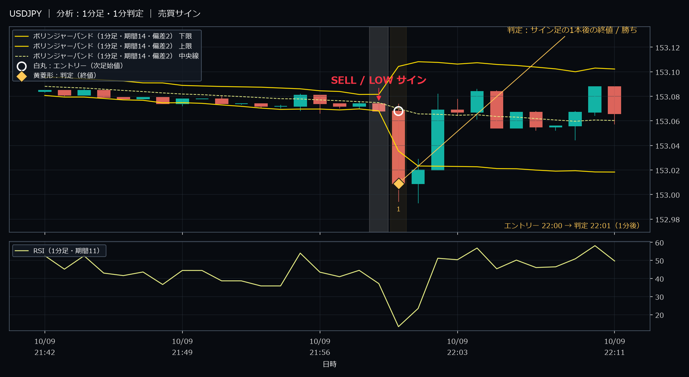Click the 153.00 price axis label
689x377 pixels.
point(667,195)
